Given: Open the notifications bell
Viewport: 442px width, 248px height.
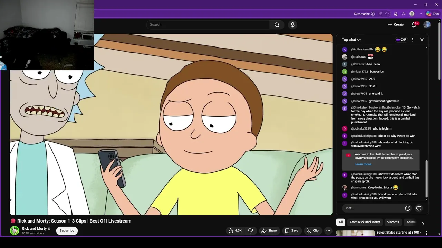Looking at the screenshot, I should click(414, 25).
